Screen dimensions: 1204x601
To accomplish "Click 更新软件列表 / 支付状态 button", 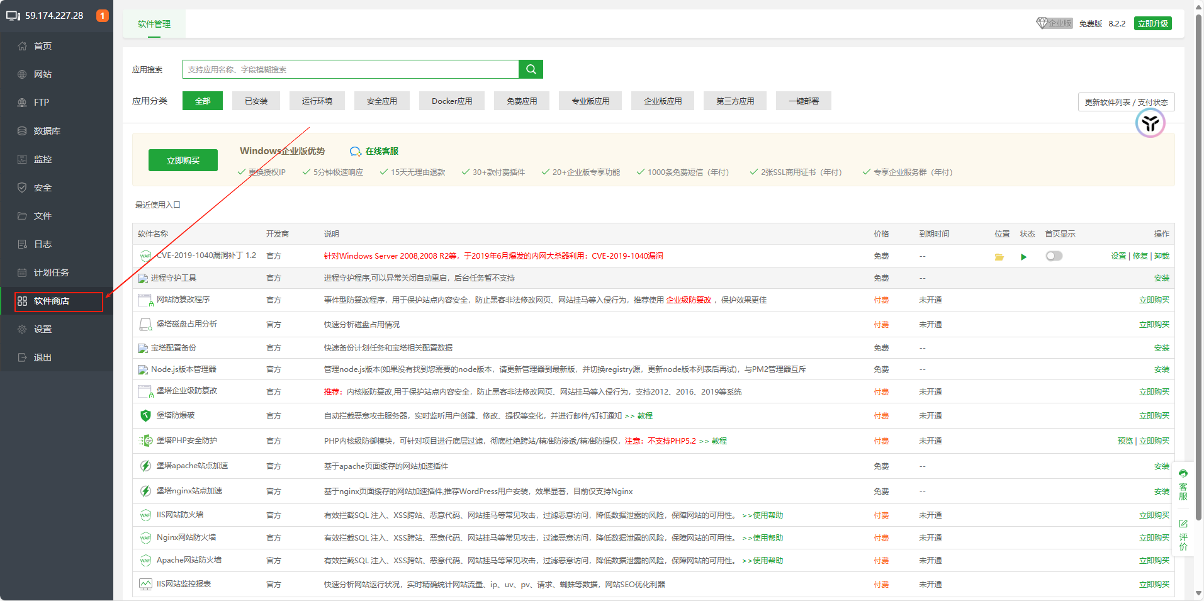I will 1125,102.
